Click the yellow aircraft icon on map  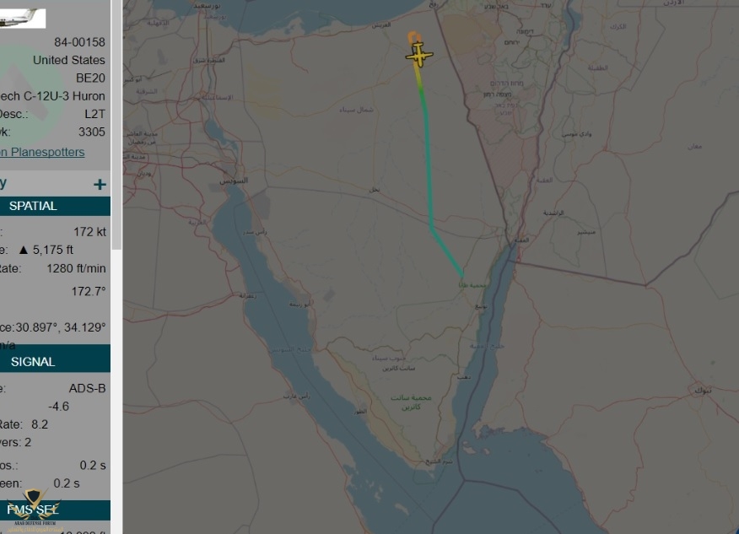pos(418,56)
